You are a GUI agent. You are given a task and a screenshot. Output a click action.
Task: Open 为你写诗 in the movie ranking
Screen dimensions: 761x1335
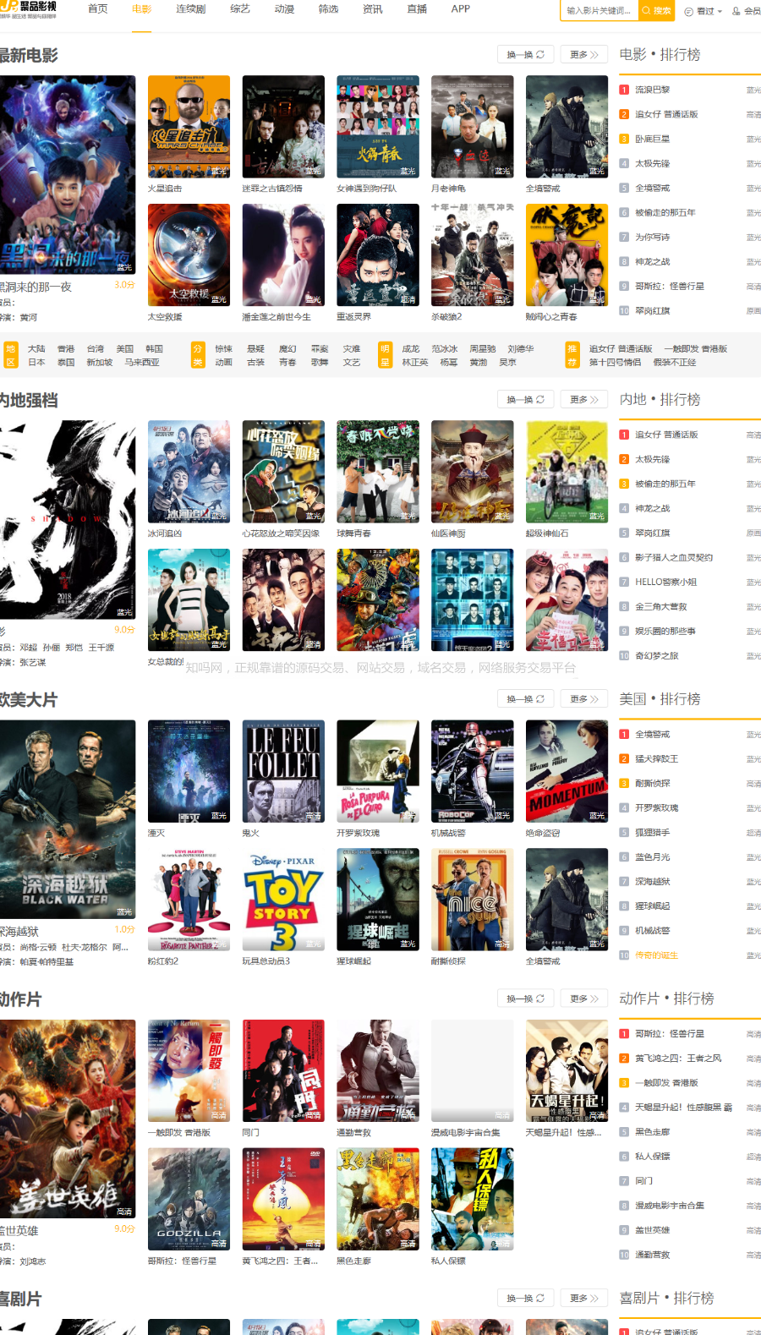[x=653, y=237]
